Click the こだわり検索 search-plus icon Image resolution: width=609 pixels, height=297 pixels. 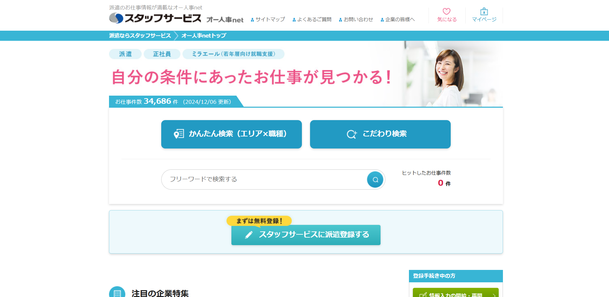(x=351, y=134)
